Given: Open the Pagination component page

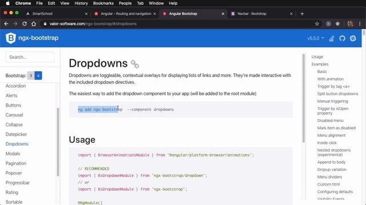Looking at the screenshot, I should (16, 163).
